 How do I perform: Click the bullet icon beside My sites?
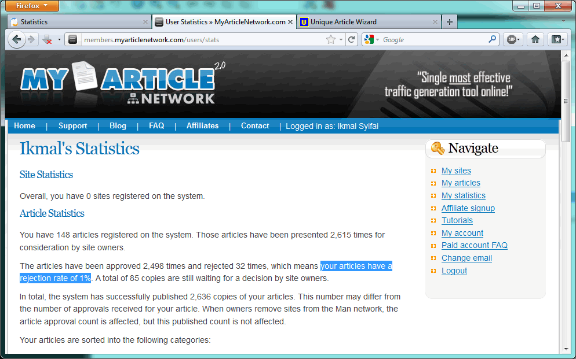tap(433, 171)
